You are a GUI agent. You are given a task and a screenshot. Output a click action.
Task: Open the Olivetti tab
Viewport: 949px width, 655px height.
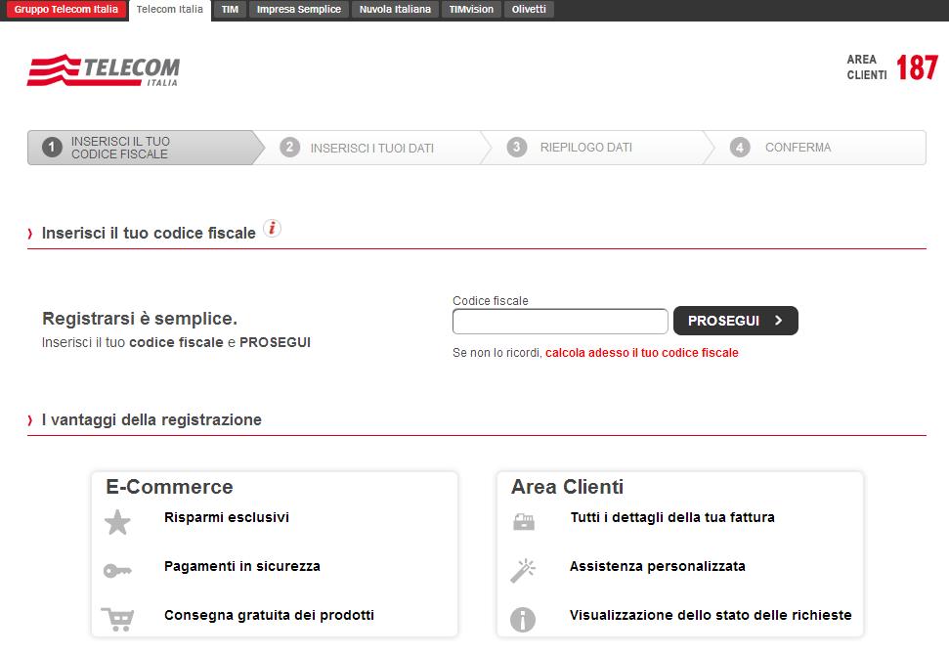coord(529,9)
